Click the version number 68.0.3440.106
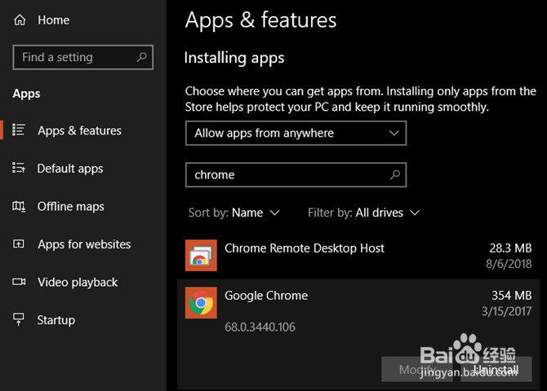This screenshot has width=547, height=391. pyautogui.click(x=260, y=327)
